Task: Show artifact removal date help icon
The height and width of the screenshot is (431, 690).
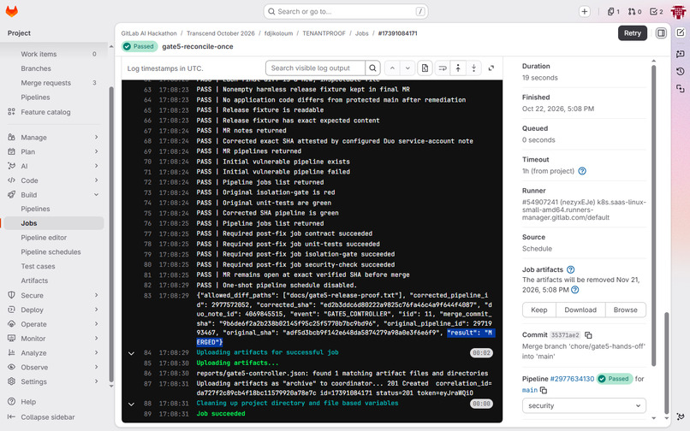Action: [574, 290]
